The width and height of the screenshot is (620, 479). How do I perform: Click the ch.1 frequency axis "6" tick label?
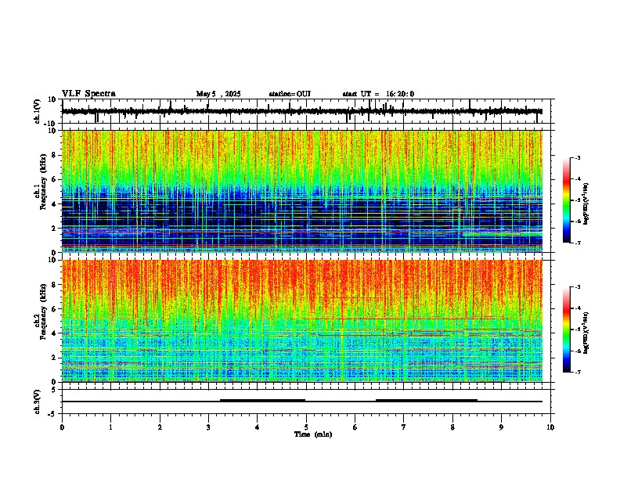click(x=54, y=179)
